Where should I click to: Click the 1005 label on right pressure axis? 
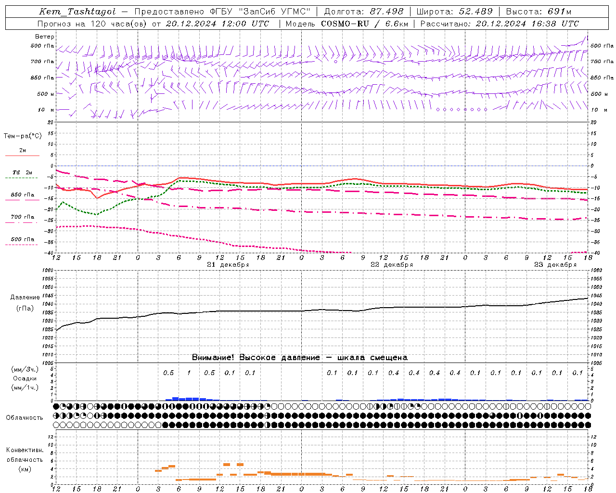pos(596,363)
